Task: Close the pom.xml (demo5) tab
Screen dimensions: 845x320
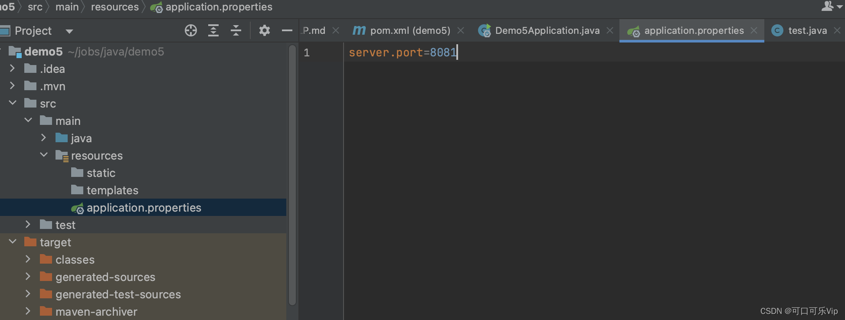Action: click(461, 30)
